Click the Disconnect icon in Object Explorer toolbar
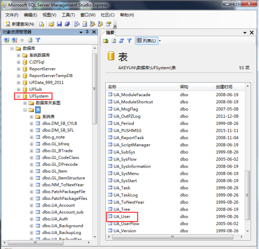 pyautogui.click(x=14, y=40)
